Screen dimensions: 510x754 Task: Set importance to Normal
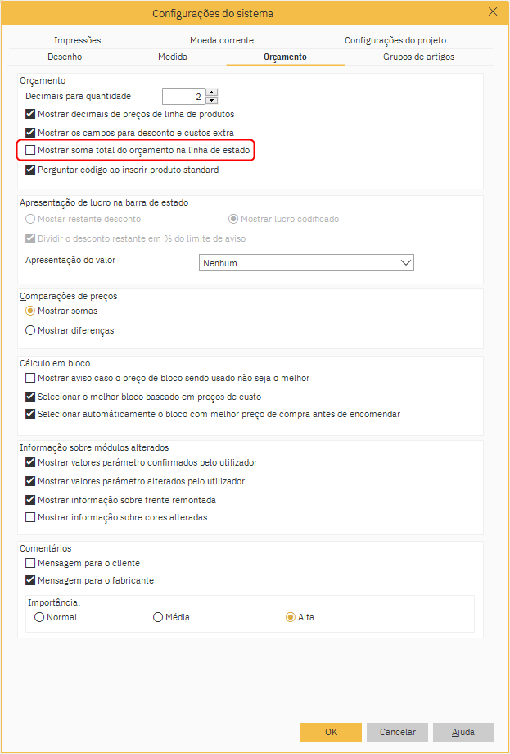click(x=40, y=618)
